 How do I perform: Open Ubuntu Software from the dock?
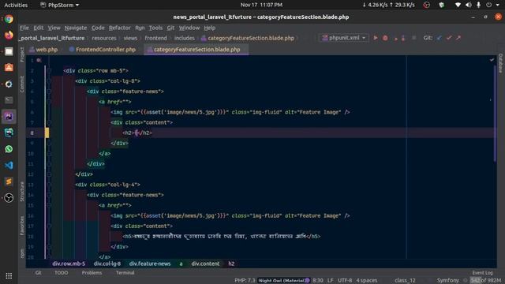[9, 68]
